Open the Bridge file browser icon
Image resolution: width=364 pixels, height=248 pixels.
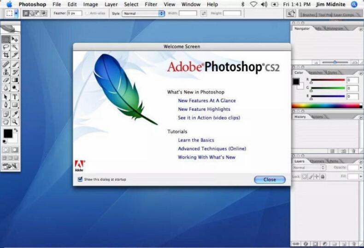pyautogui.click(x=291, y=13)
